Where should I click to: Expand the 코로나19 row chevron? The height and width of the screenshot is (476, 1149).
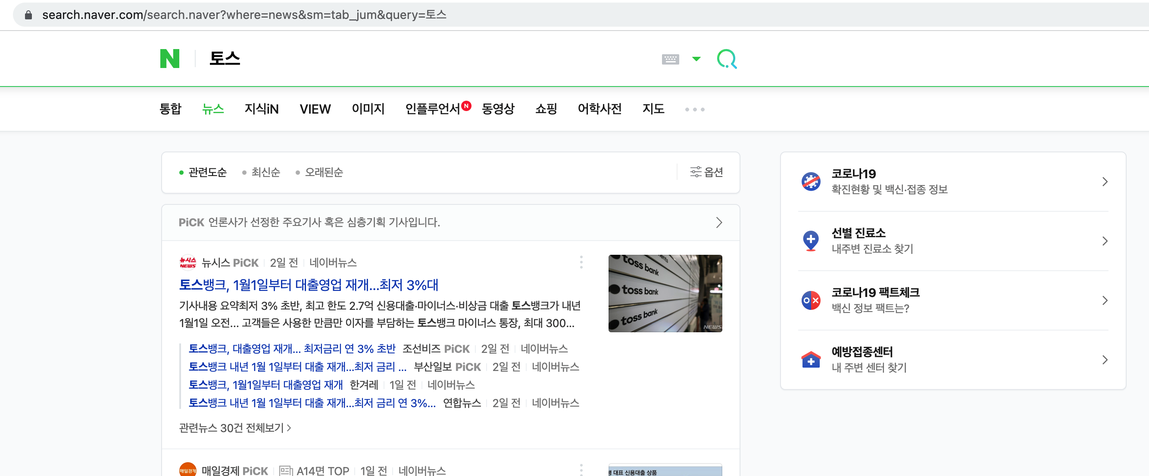click(1105, 182)
